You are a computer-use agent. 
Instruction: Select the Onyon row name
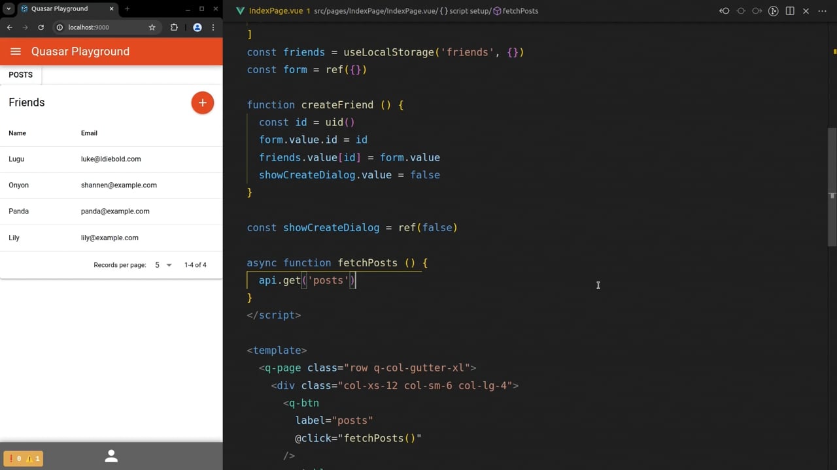pos(18,185)
